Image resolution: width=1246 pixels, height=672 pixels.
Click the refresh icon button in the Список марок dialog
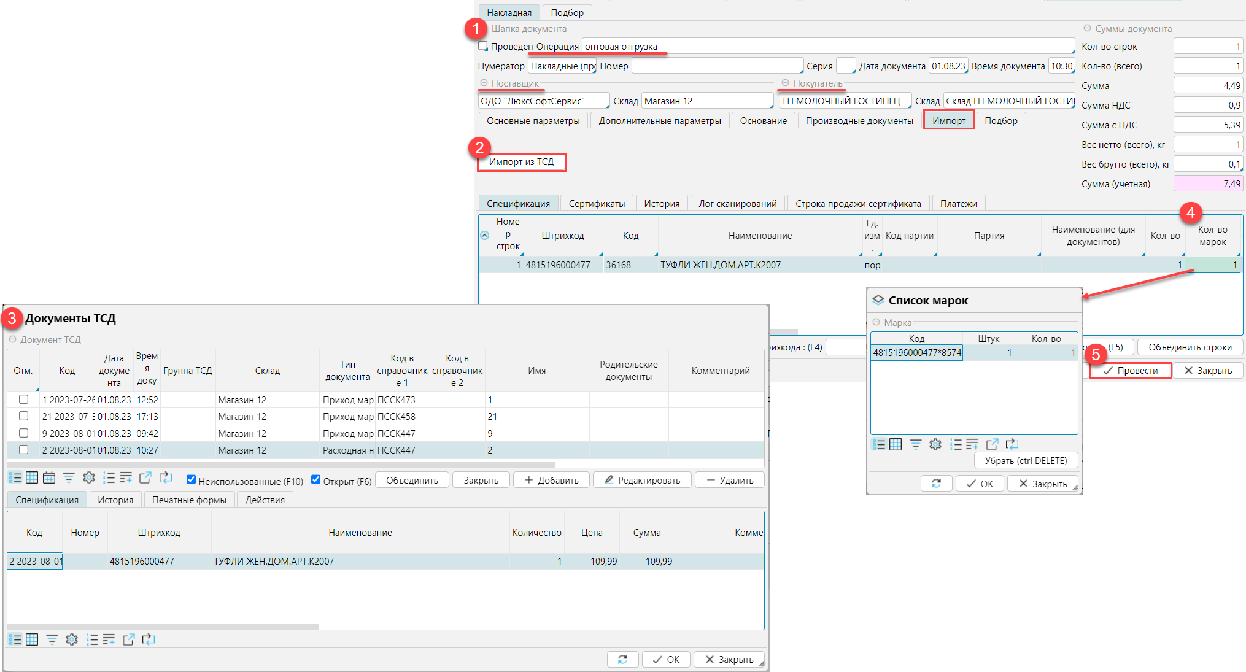coord(936,484)
